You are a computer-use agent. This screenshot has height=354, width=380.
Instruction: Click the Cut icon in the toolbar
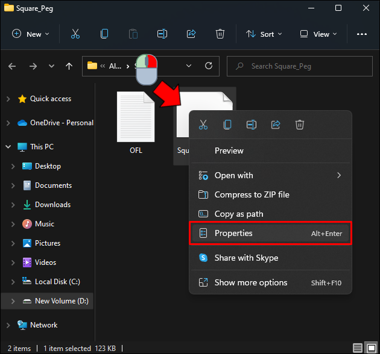pyautogui.click(x=75, y=34)
